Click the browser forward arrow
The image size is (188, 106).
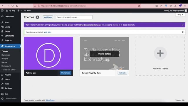[8, 6]
